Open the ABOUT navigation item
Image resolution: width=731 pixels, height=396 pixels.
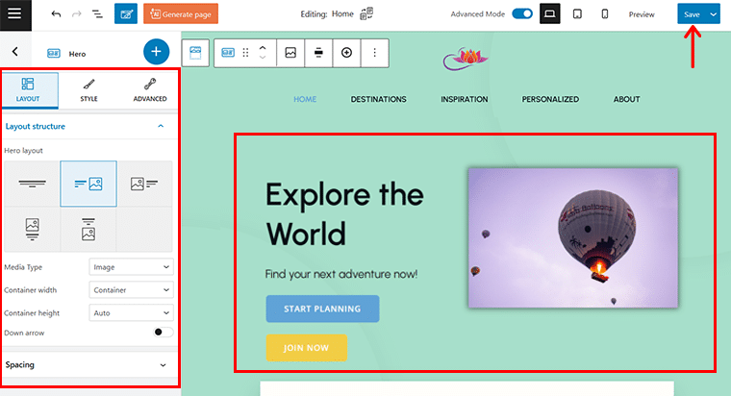[626, 99]
